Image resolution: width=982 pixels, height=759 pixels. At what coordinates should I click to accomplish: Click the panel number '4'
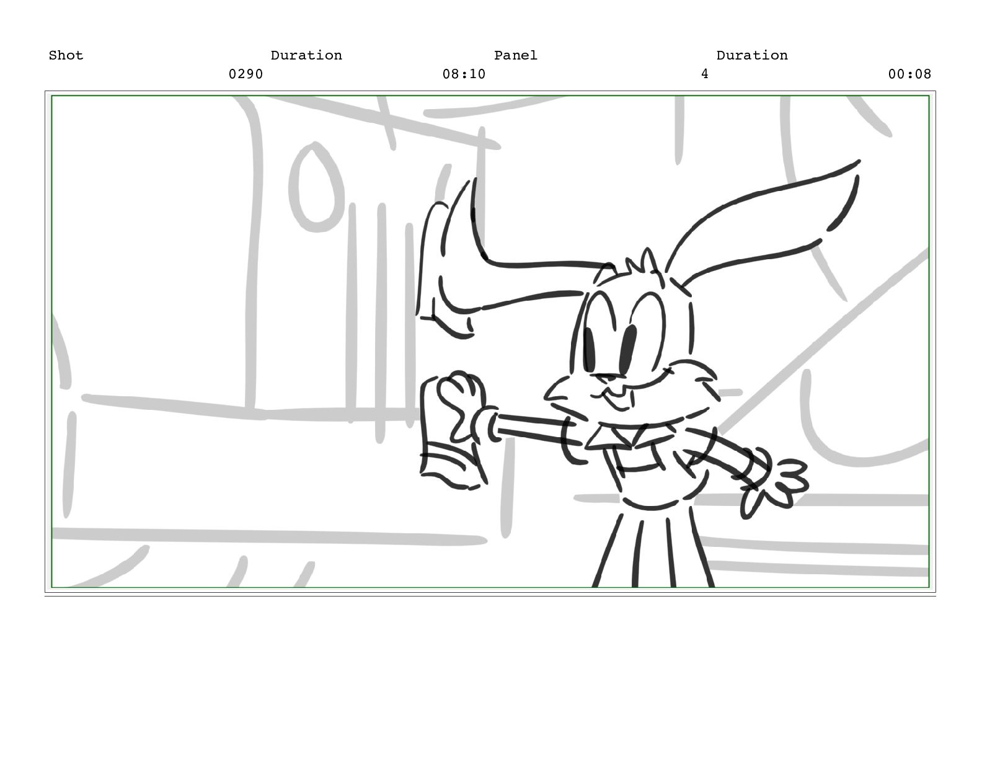(x=704, y=74)
